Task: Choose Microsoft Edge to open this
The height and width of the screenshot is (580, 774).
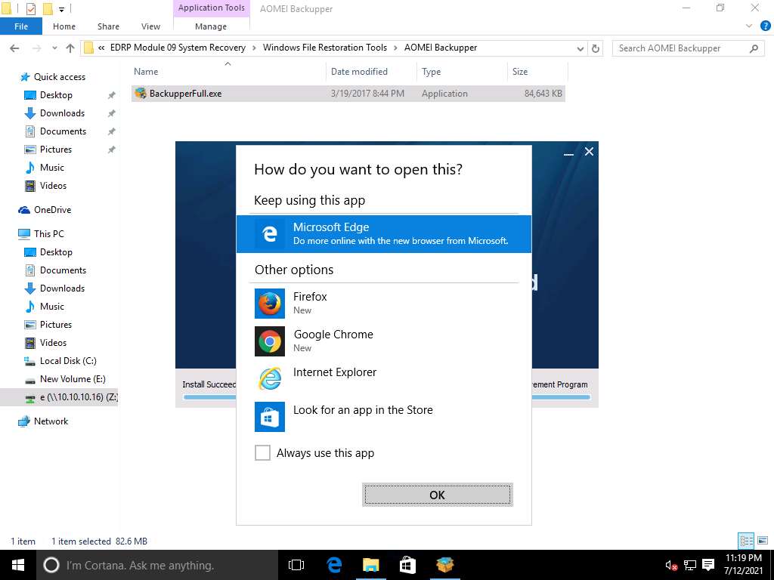Action: coord(383,234)
